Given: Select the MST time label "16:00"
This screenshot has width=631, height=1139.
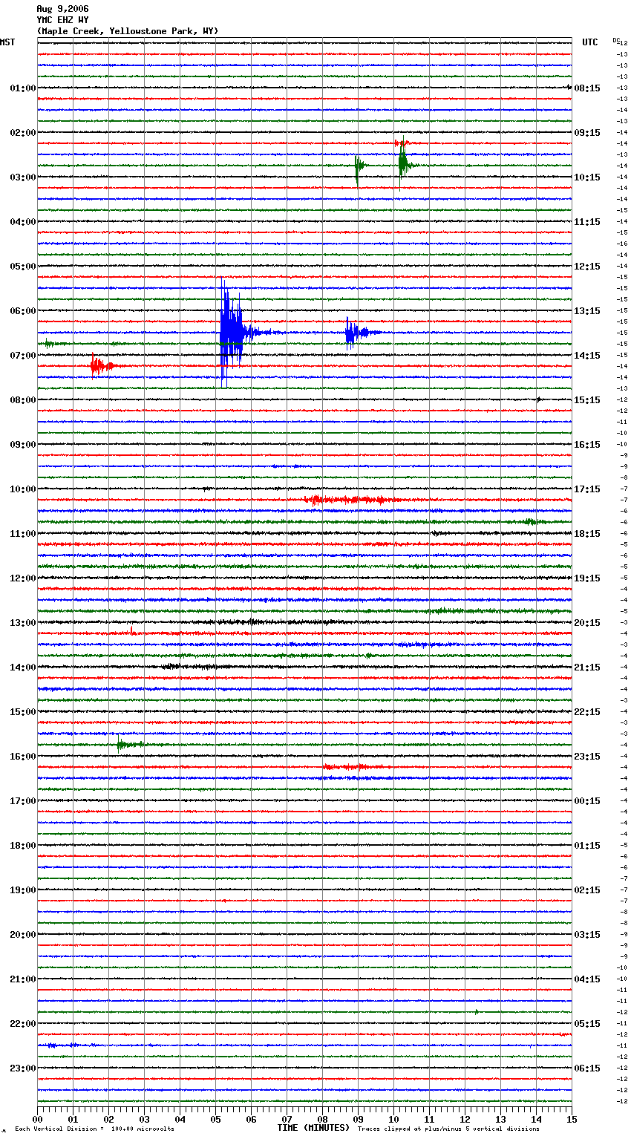Looking at the screenshot, I should coord(23,757).
